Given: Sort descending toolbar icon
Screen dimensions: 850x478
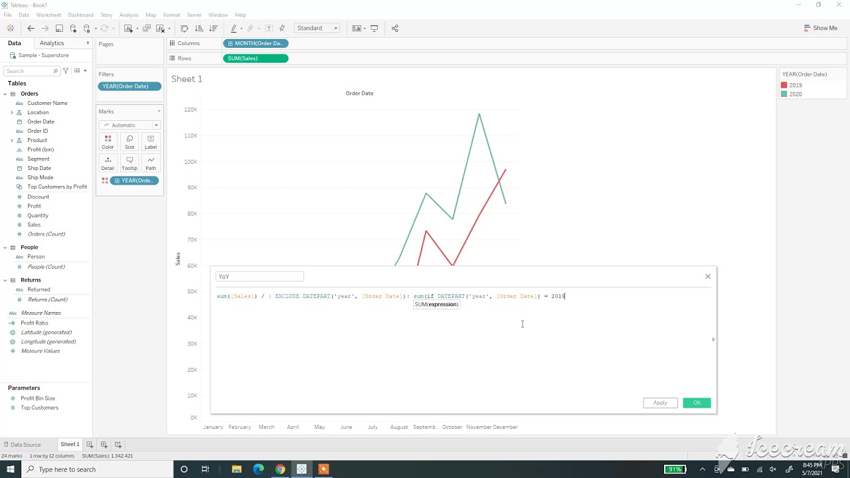Looking at the screenshot, I should (213, 29).
